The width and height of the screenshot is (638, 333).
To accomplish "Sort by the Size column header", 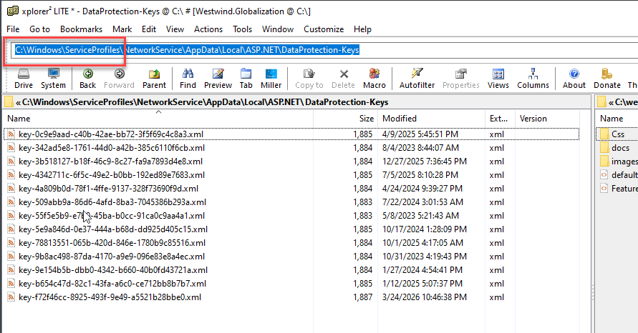I will 346,119.
